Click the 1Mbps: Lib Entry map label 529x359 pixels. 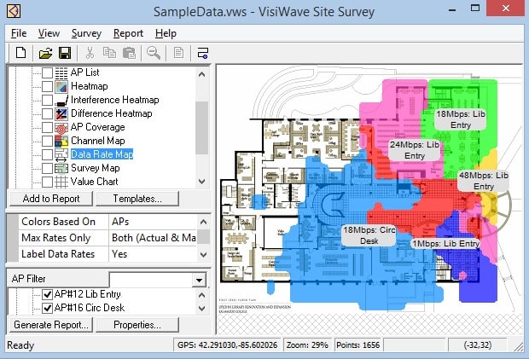[445, 243]
